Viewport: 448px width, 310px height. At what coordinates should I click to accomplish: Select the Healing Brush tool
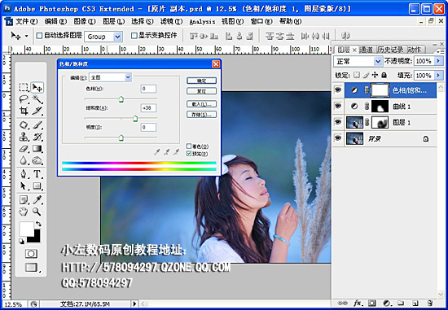tap(24, 124)
